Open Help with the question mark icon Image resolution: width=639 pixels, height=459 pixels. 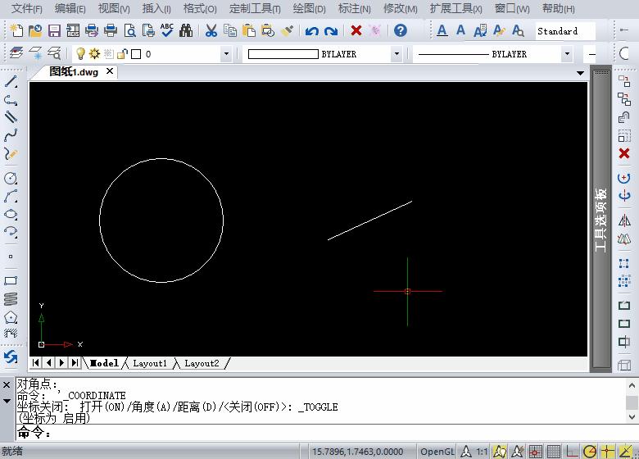tap(401, 31)
